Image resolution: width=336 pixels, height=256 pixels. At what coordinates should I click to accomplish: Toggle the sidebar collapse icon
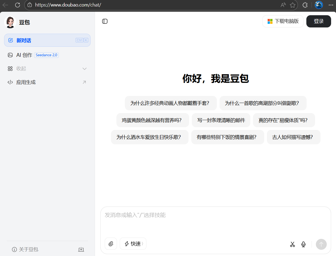tap(105, 21)
